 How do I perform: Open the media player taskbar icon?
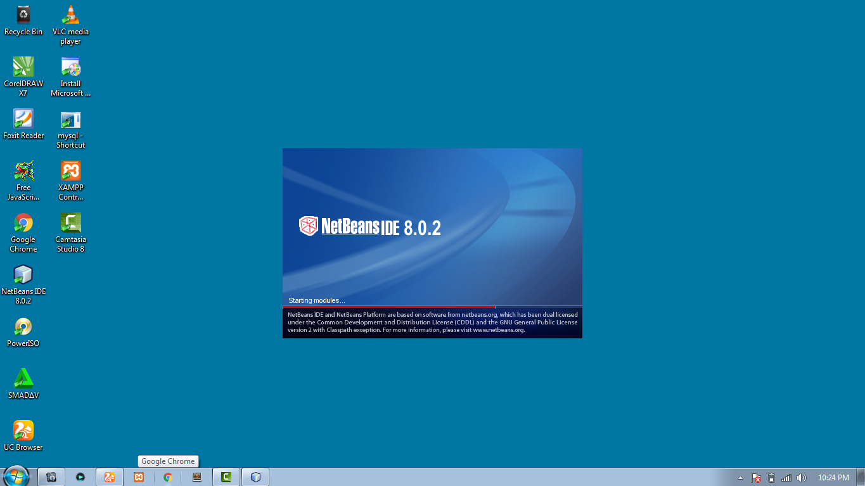[80, 477]
